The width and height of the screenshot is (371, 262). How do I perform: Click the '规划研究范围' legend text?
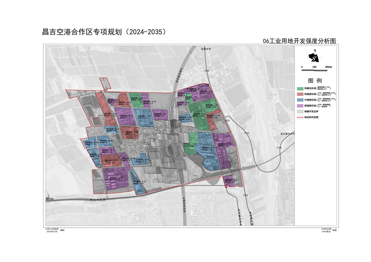(x=311, y=117)
